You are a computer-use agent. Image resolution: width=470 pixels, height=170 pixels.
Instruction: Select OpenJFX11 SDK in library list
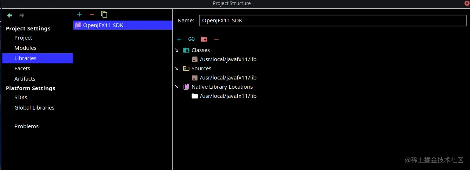[123, 25]
